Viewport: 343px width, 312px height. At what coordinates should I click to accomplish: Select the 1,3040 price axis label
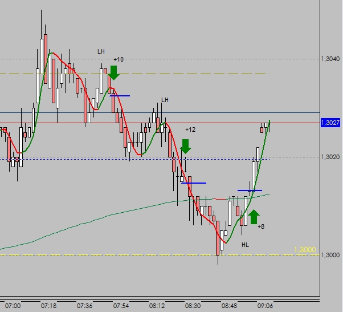330,59
